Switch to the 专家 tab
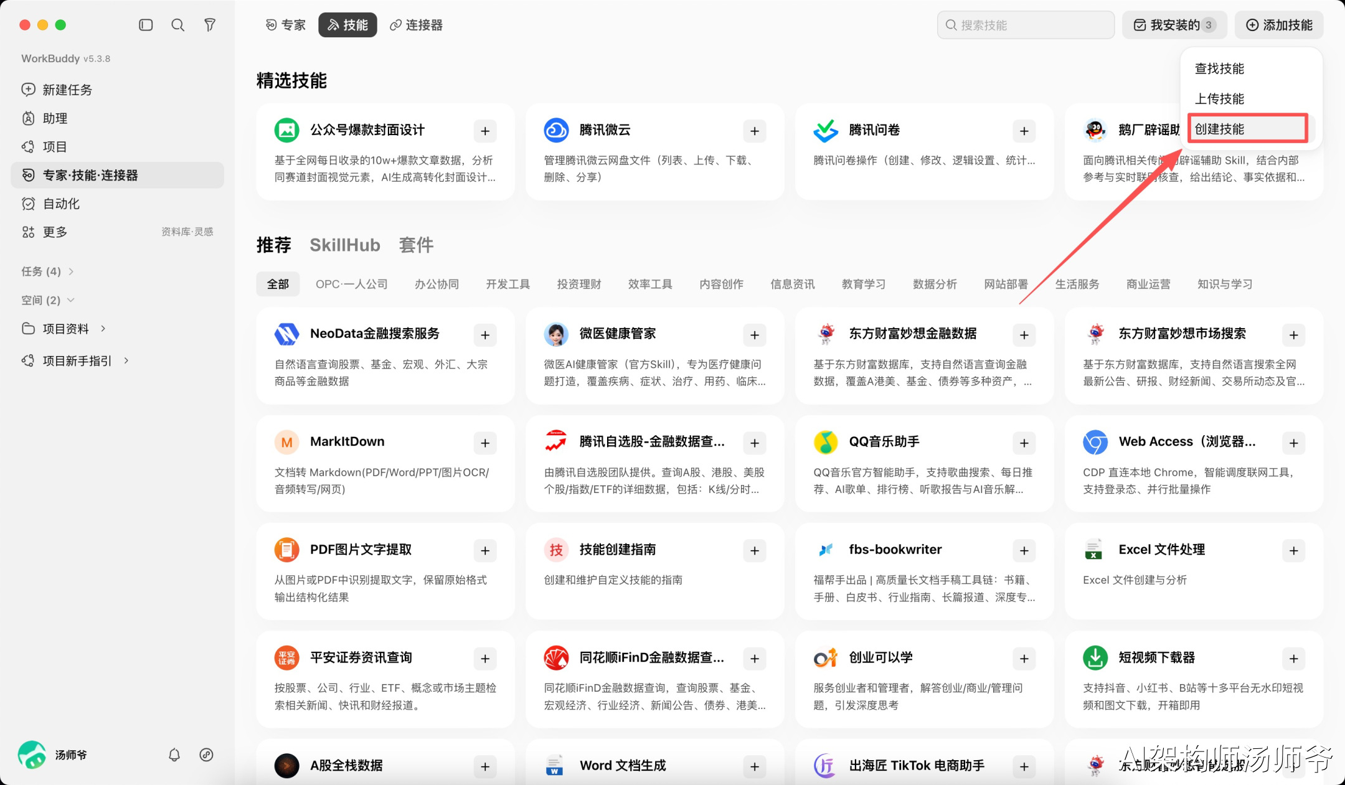The height and width of the screenshot is (785, 1345). 286,25
